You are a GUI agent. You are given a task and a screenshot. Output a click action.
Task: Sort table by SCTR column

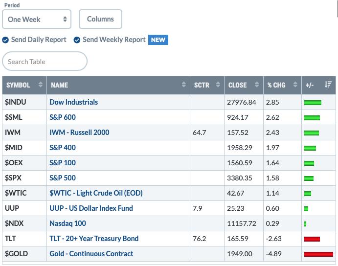pyautogui.click(x=207, y=85)
